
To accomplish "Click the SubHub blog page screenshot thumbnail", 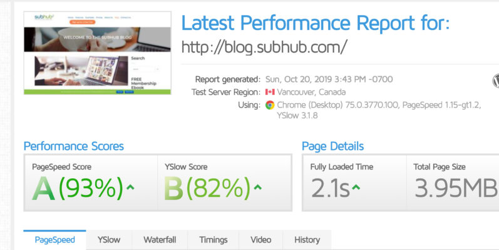I will click(x=97, y=53).
